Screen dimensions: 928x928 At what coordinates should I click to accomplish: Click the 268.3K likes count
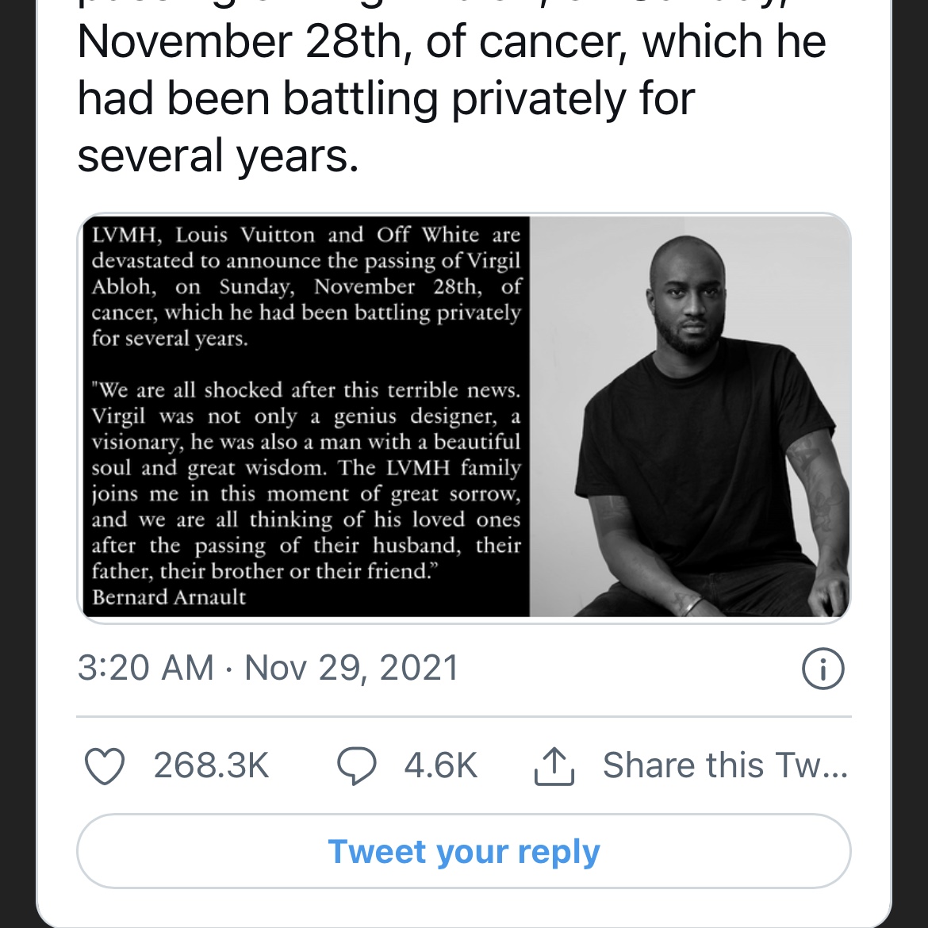click(211, 765)
